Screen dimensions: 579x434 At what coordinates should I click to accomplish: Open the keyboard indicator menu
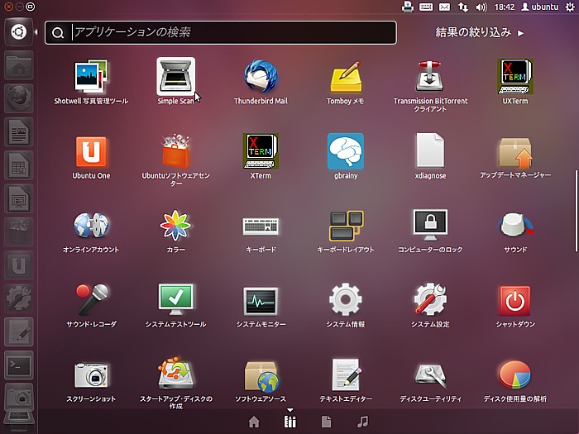point(426,7)
